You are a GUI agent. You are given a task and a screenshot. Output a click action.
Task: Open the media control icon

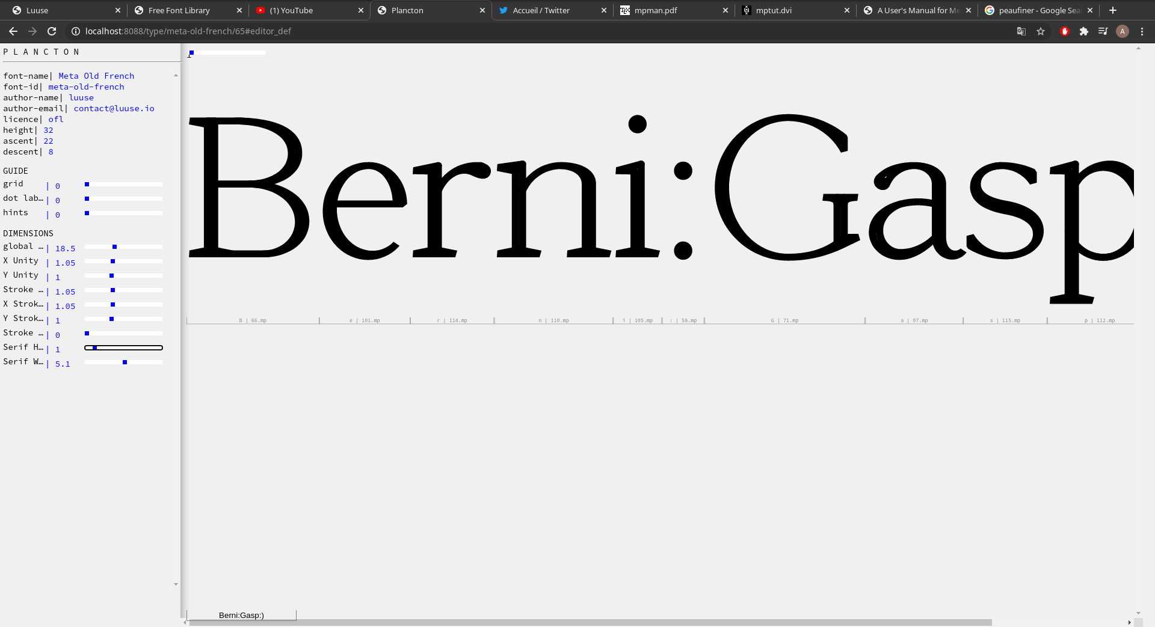pos(1103,31)
